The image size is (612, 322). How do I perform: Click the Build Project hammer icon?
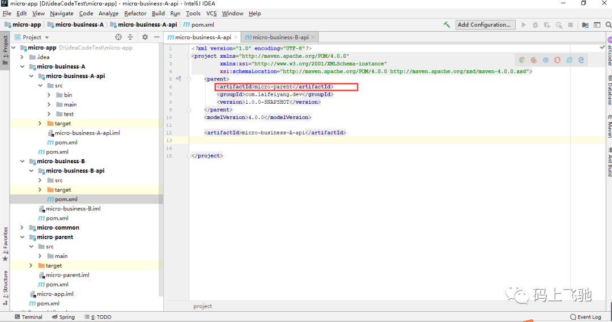click(447, 24)
